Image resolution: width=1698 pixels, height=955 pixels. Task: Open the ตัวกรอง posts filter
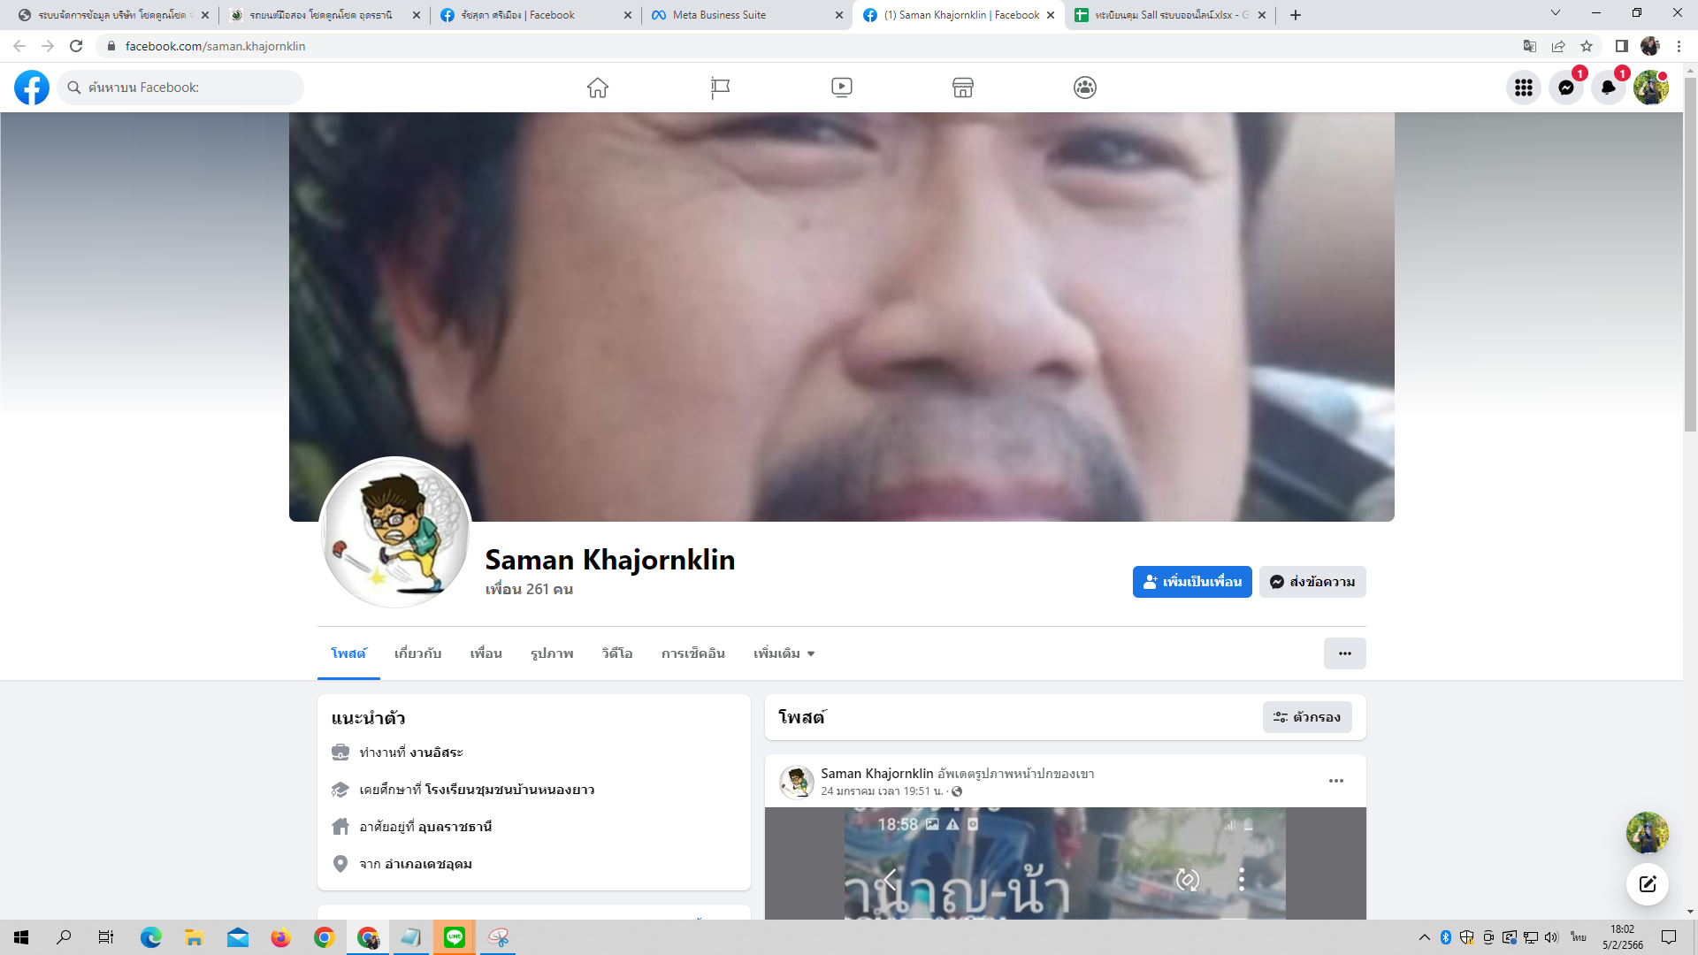click(1306, 717)
